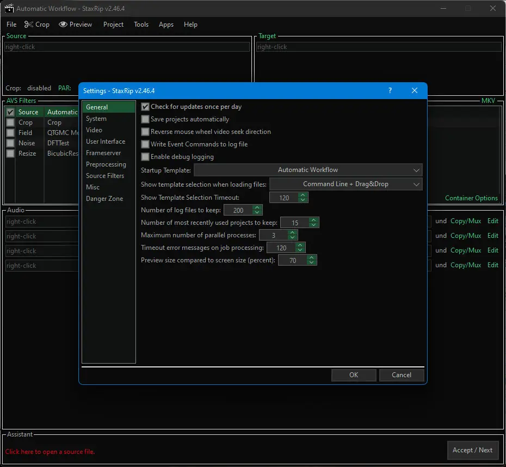Open the Startup Template dropdown
This screenshot has width=506, height=467.
(308, 170)
